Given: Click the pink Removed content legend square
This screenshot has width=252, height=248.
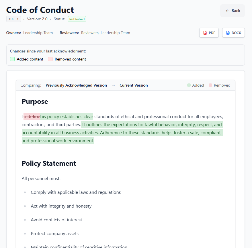Looking at the screenshot, I should tap(50, 59).
